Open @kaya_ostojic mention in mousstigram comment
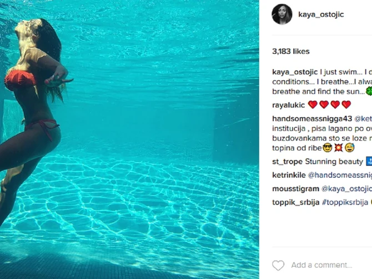 346,189
